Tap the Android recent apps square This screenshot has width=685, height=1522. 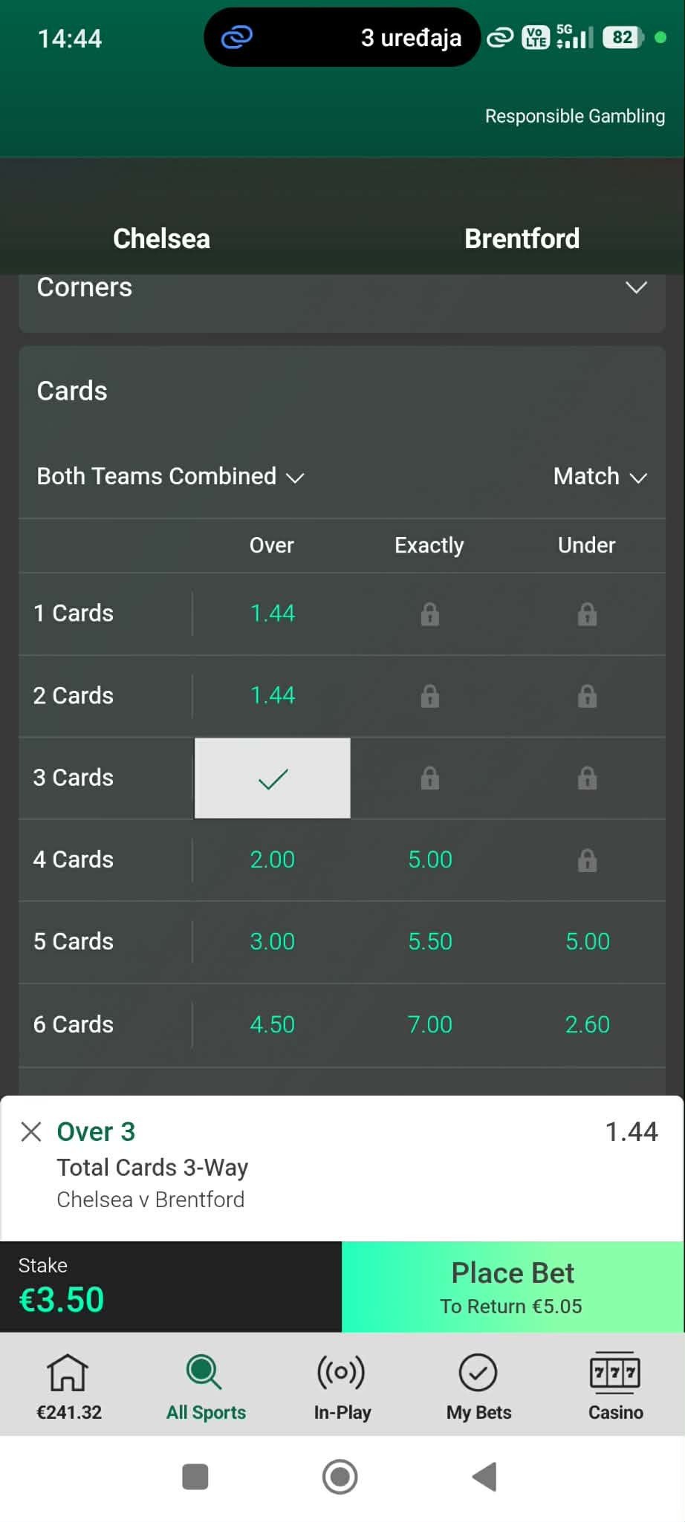[x=195, y=1477]
